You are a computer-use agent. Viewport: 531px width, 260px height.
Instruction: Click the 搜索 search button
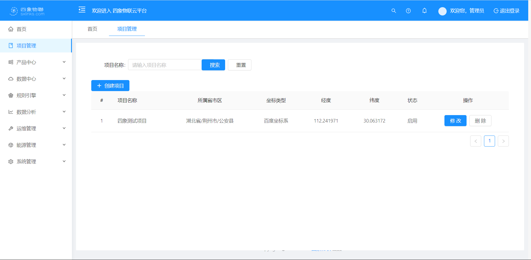click(213, 65)
